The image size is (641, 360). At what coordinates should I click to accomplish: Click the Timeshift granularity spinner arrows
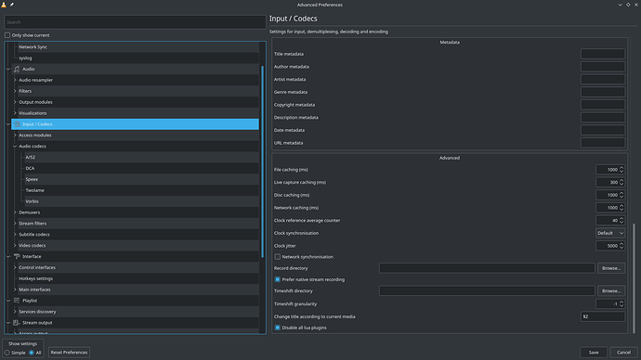pyautogui.click(x=621, y=304)
